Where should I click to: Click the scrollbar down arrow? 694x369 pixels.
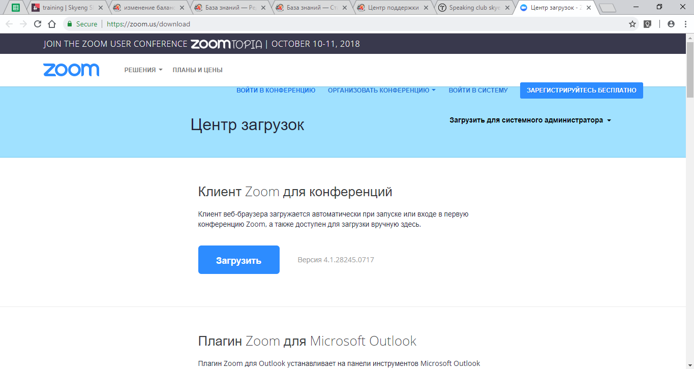(690, 365)
